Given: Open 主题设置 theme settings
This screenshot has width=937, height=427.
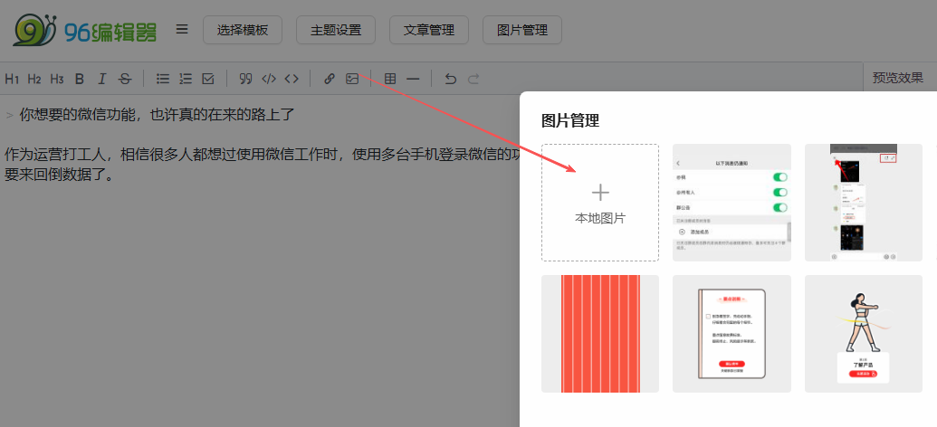Looking at the screenshot, I should (336, 30).
